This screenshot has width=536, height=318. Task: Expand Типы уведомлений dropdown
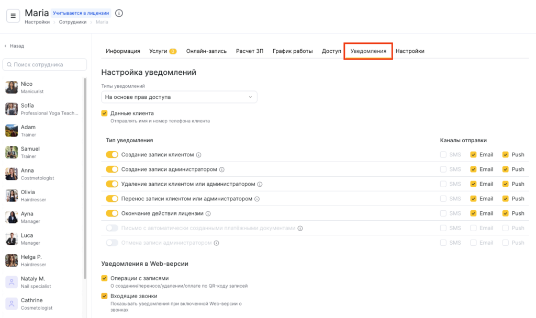pyautogui.click(x=179, y=97)
